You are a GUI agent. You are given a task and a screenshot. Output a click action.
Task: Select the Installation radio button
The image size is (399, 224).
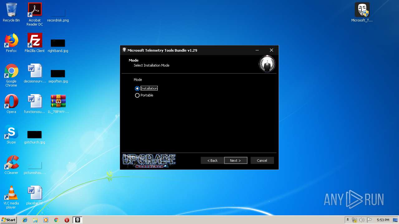point(137,88)
